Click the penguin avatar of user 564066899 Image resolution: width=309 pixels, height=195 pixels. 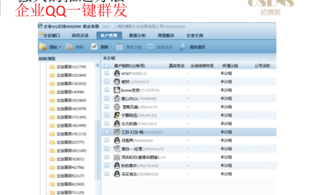117,140
